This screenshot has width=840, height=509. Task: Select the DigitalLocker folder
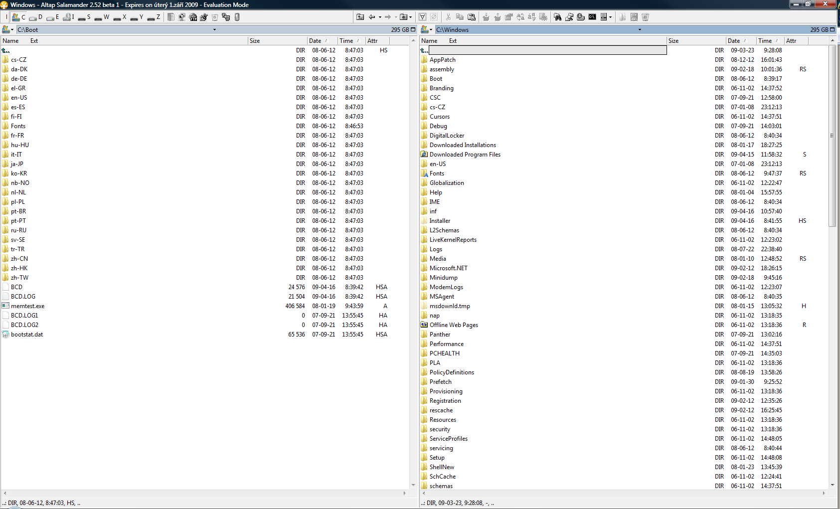tap(447, 136)
